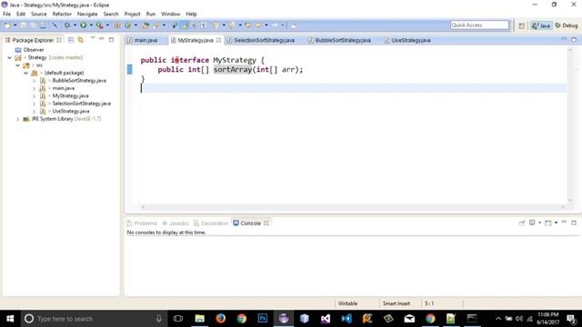The width and height of the screenshot is (582, 327).
Task: Switch to the Debug perspective
Action: pos(567,25)
